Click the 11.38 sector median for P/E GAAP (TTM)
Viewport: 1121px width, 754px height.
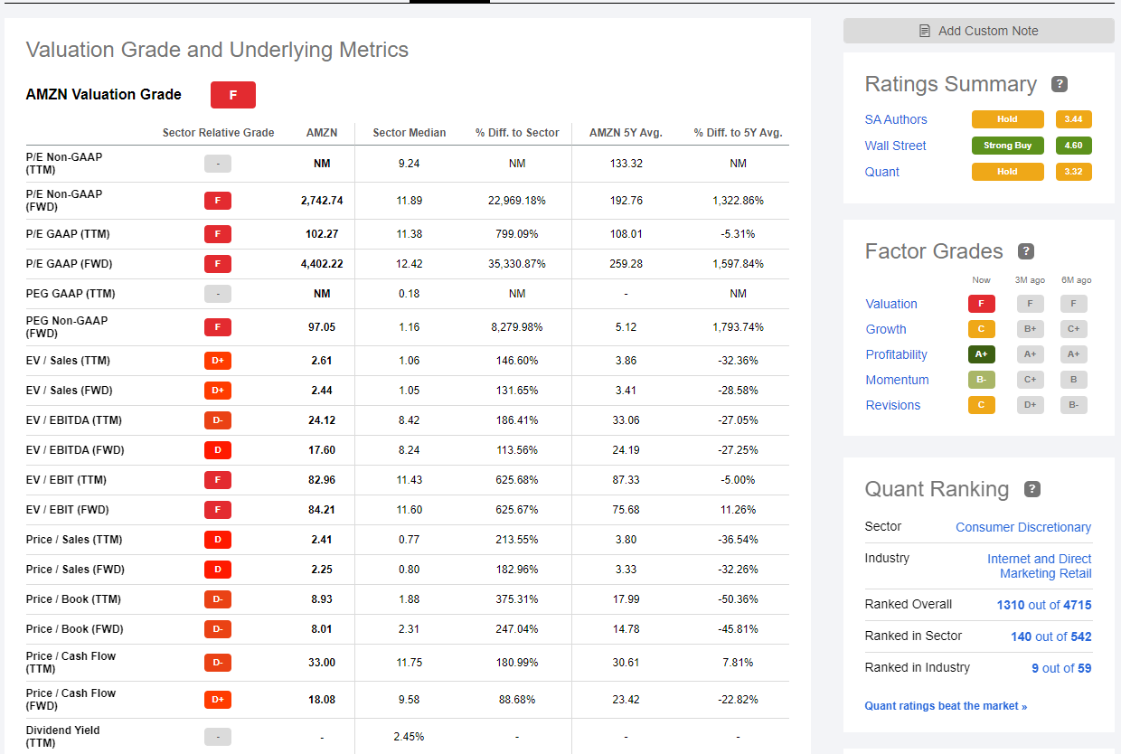click(x=410, y=234)
